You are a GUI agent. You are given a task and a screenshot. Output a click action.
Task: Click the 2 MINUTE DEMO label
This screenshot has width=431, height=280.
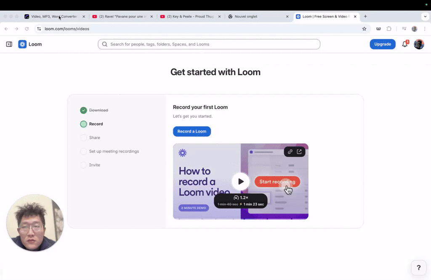pos(194,208)
